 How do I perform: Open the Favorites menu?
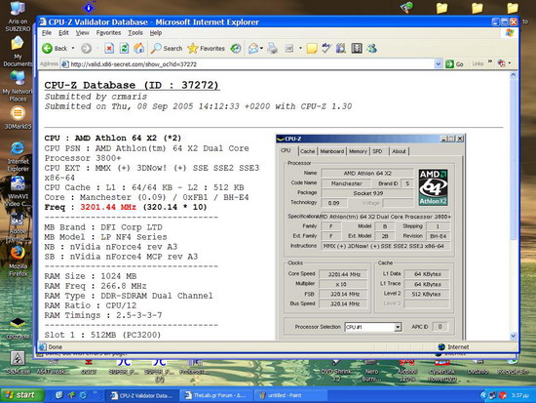point(108,33)
